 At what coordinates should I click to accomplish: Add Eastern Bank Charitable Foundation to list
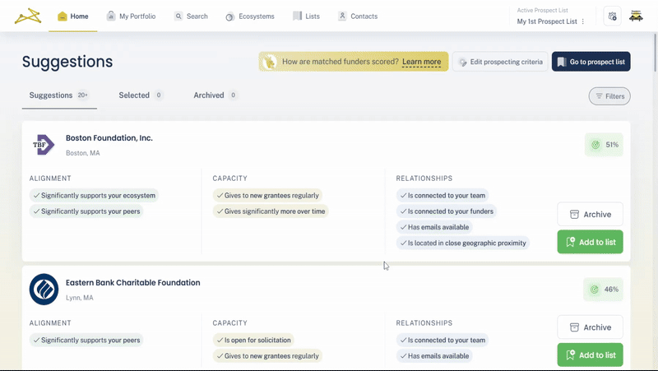pos(590,355)
